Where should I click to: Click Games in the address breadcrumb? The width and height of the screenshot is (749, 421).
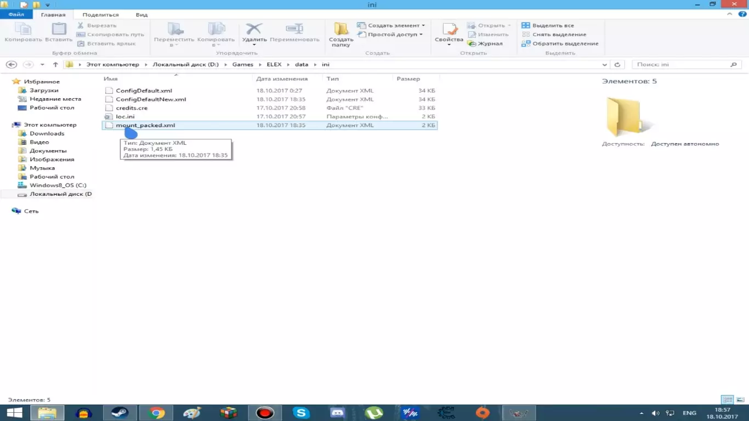[242, 64]
